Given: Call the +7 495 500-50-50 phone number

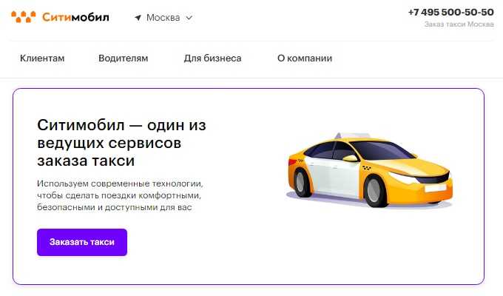Looking at the screenshot, I should [450, 12].
